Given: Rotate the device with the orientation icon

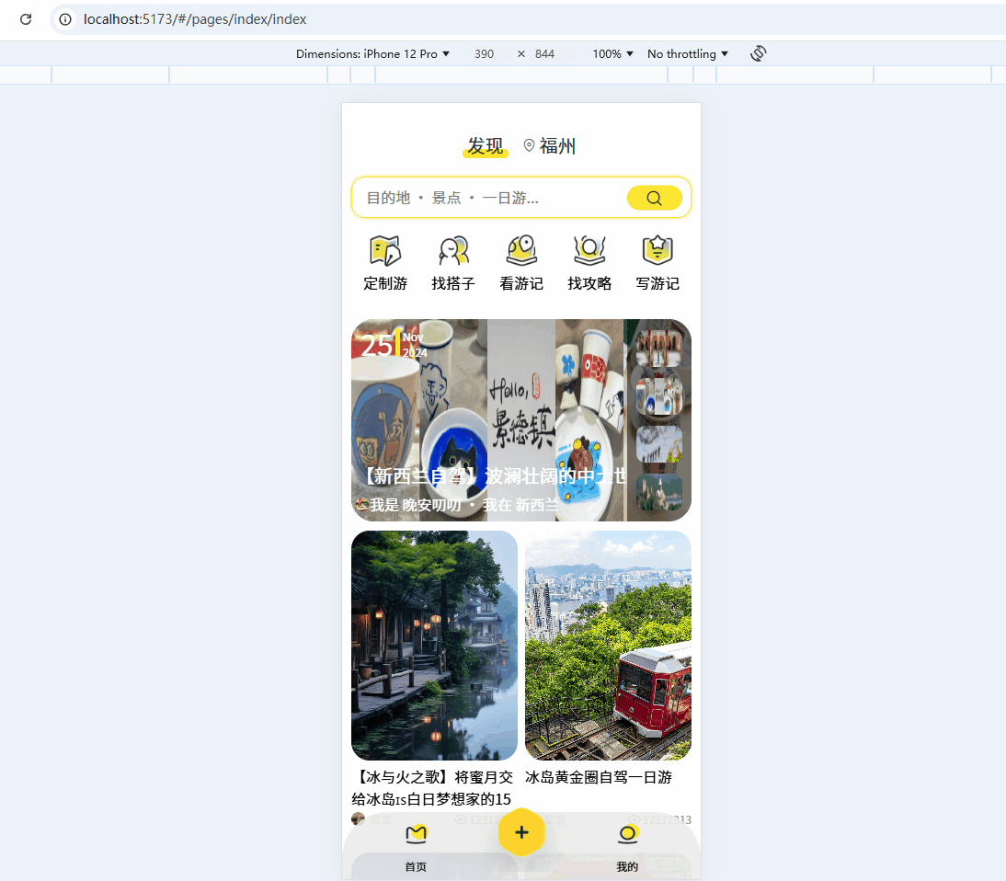Looking at the screenshot, I should 759,53.
